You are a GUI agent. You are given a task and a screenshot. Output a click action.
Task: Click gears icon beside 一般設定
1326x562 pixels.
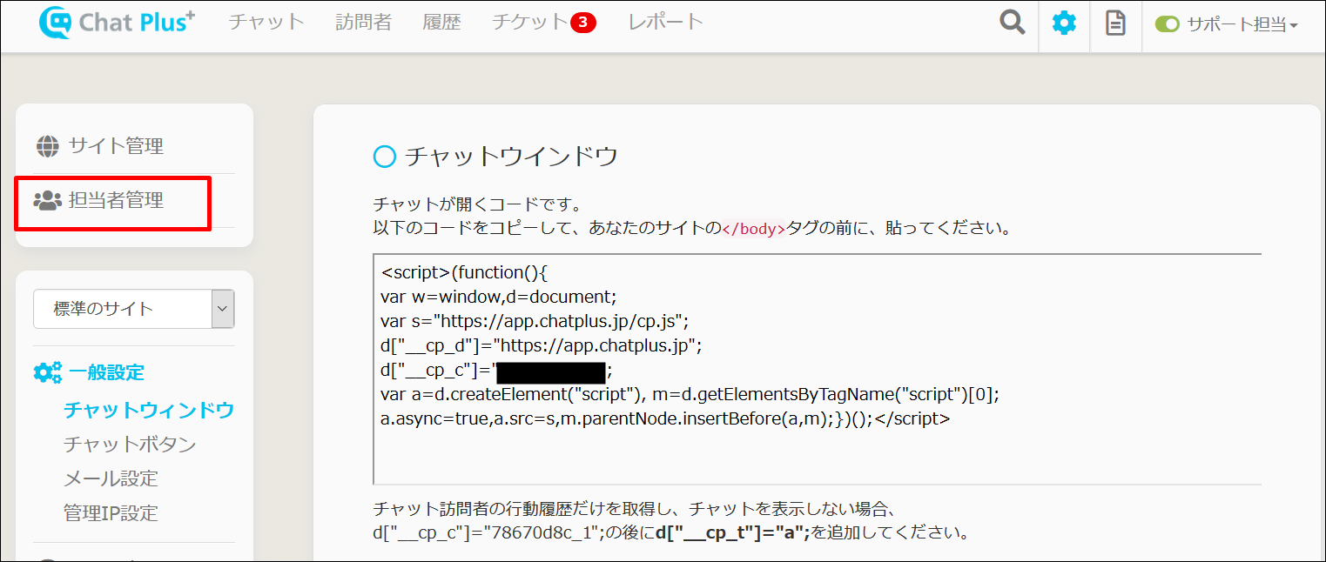(47, 372)
